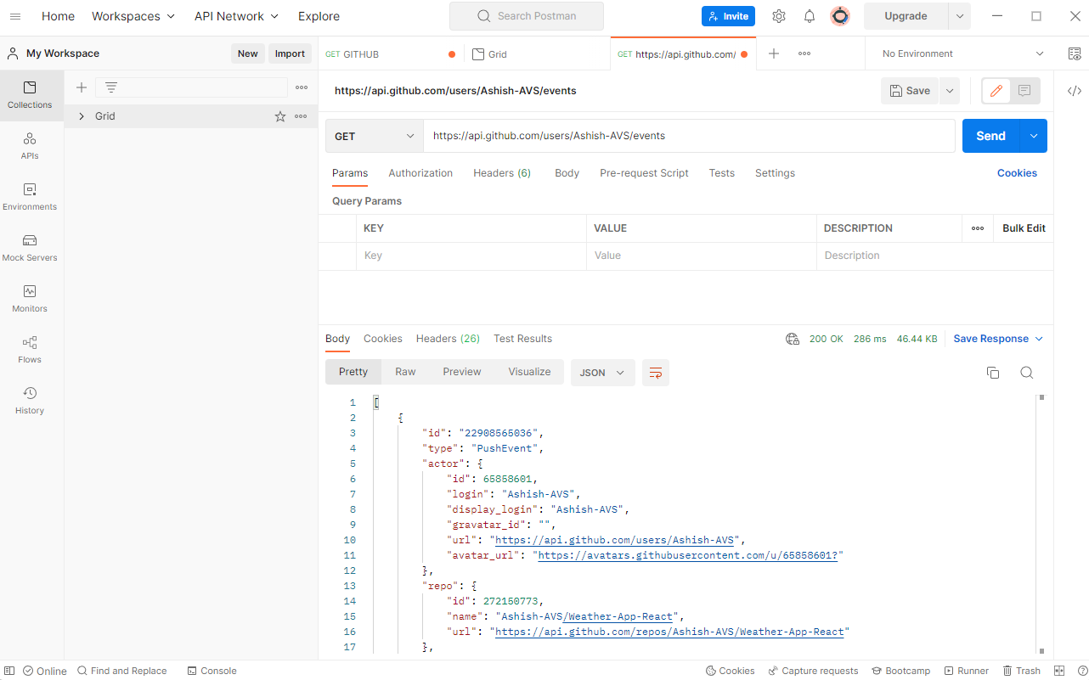Open the Mock Servers sidebar icon
The image size is (1089, 680).
30,247
